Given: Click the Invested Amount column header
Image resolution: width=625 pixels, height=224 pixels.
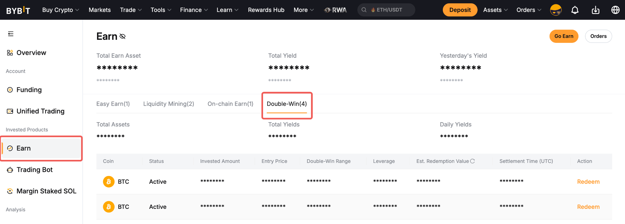Looking at the screenshot, I should point(220,161).
